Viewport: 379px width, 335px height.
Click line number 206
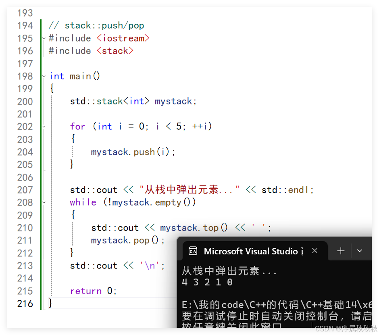(x=25, y=177)
